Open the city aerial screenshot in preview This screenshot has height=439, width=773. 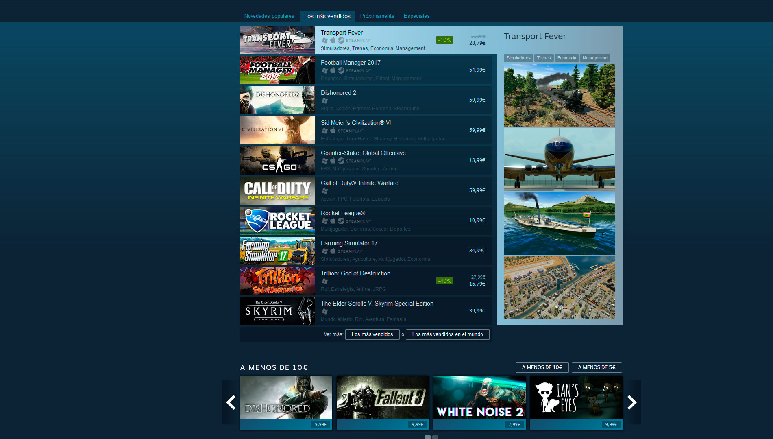point(559,287)
